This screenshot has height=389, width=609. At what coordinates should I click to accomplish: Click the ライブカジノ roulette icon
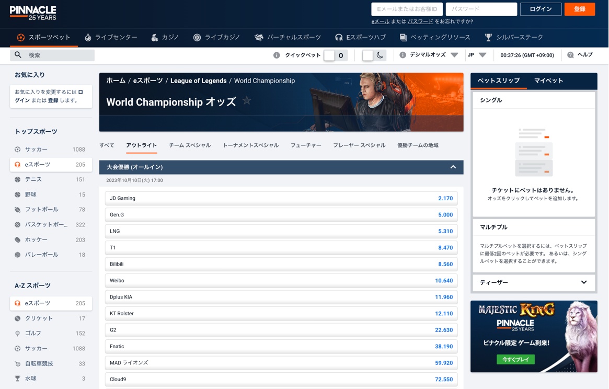coord(197,37)
